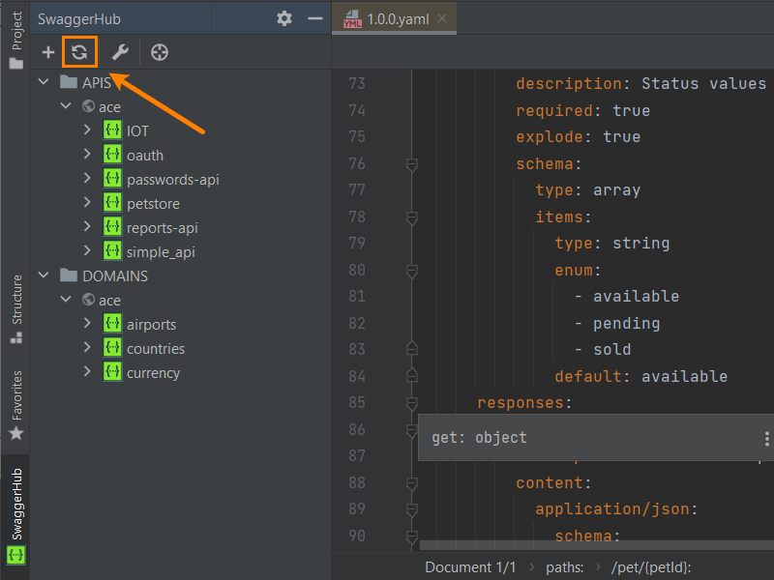The width and height of the screenshot is (774, 580).
Task: Click the petstore API icon
Action: 112,204
